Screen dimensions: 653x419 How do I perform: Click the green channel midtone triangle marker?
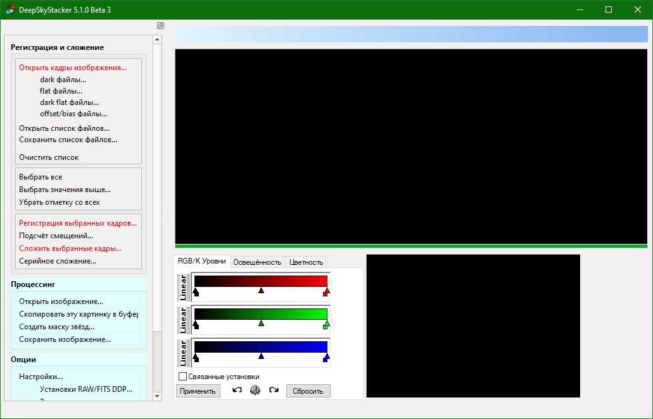[x=261, y=323]
